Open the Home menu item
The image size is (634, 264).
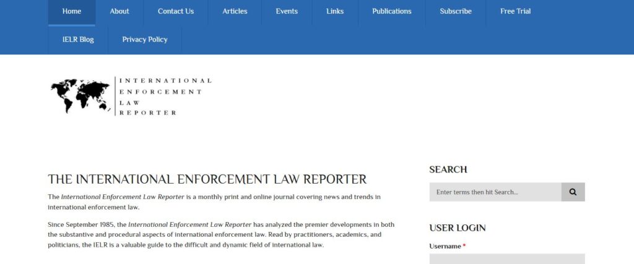pyautogui.click(x=72, y=11)
